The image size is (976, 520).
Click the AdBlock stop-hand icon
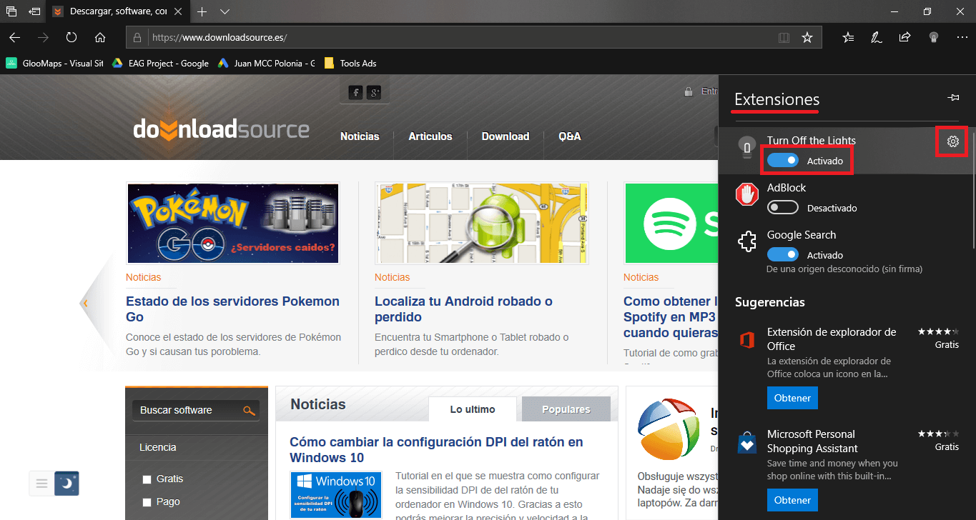(x=747, y=195)
